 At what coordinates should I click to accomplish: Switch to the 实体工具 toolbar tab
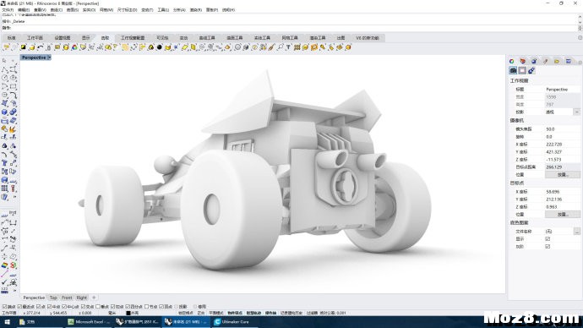click(262, 38)
